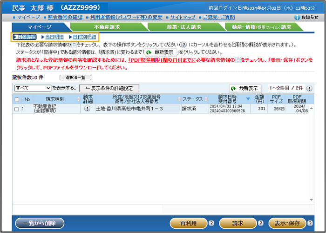Viewport: 326px width, 233px height.
Task: Click the お知らせ info icon
Action: pos(297,17)
